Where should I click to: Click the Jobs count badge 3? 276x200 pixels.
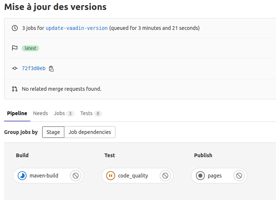[70, 114]
